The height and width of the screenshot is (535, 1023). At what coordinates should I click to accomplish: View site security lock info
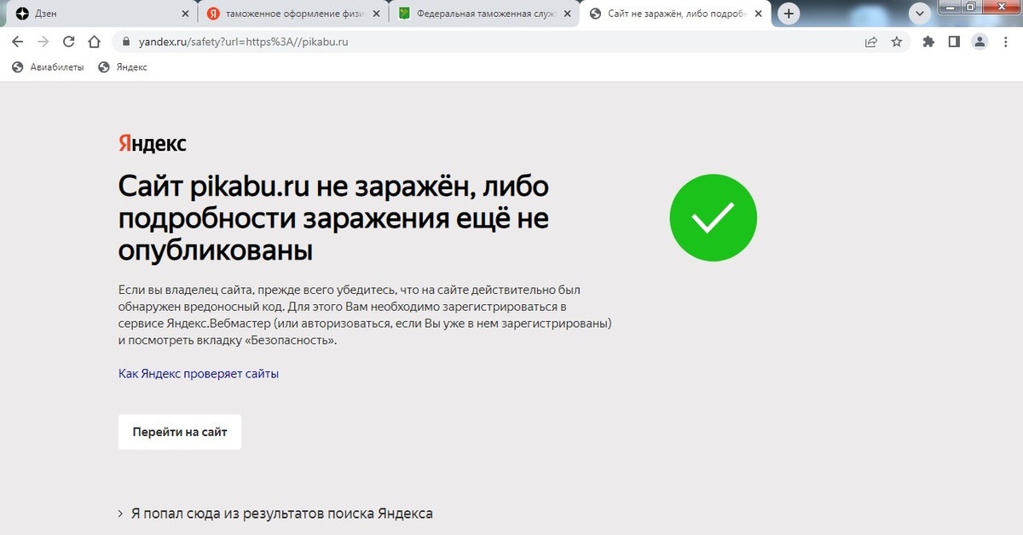coord(127,41)
